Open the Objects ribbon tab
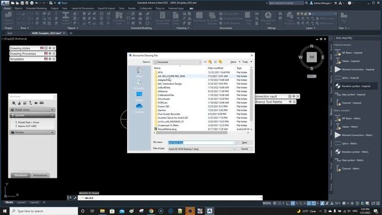 [19, 8]
